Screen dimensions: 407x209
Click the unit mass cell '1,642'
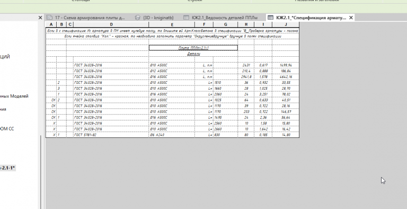[263, 129]
